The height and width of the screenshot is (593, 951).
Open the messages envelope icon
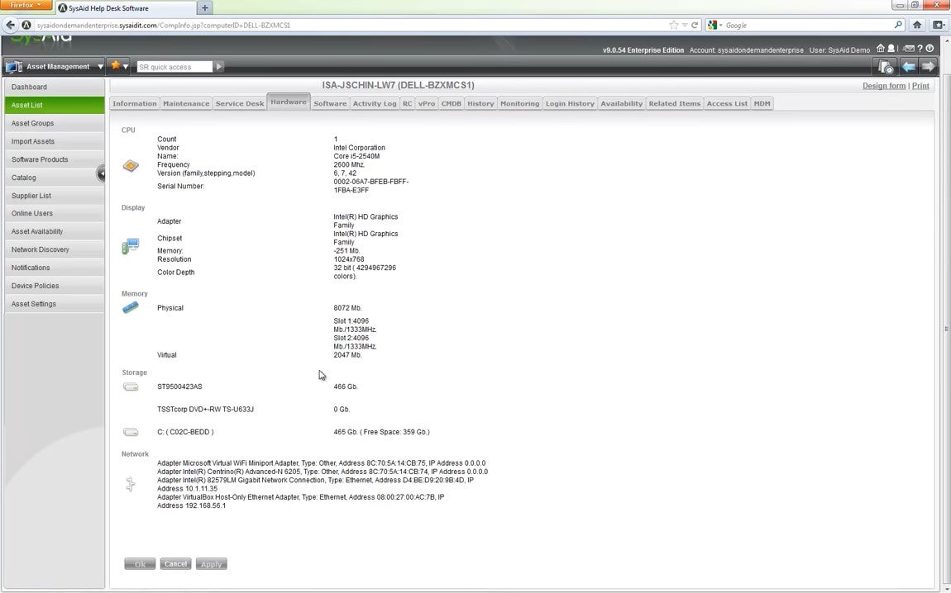(x=909, y=49)
